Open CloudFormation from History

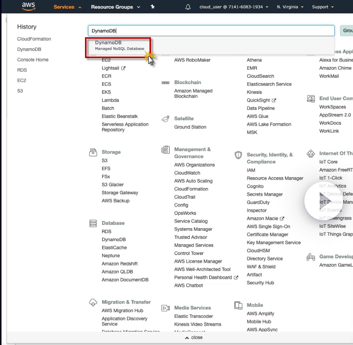(x=34, y=39)
